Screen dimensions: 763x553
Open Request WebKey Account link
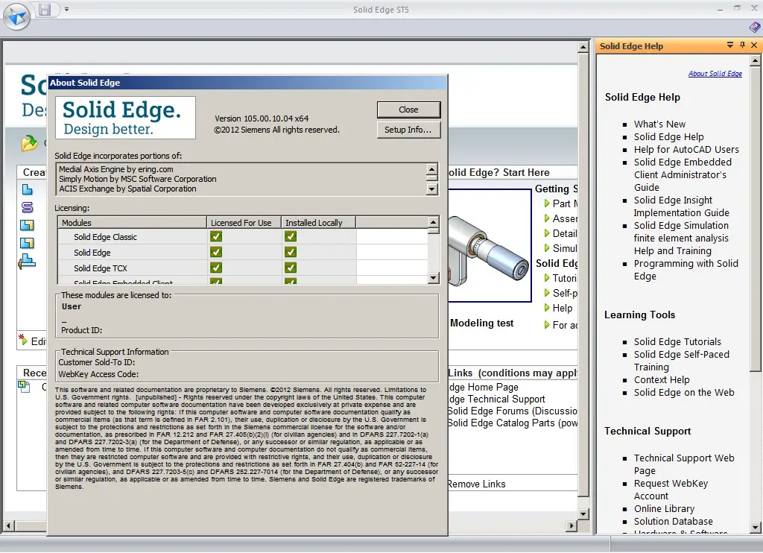(x=671, y=490)
